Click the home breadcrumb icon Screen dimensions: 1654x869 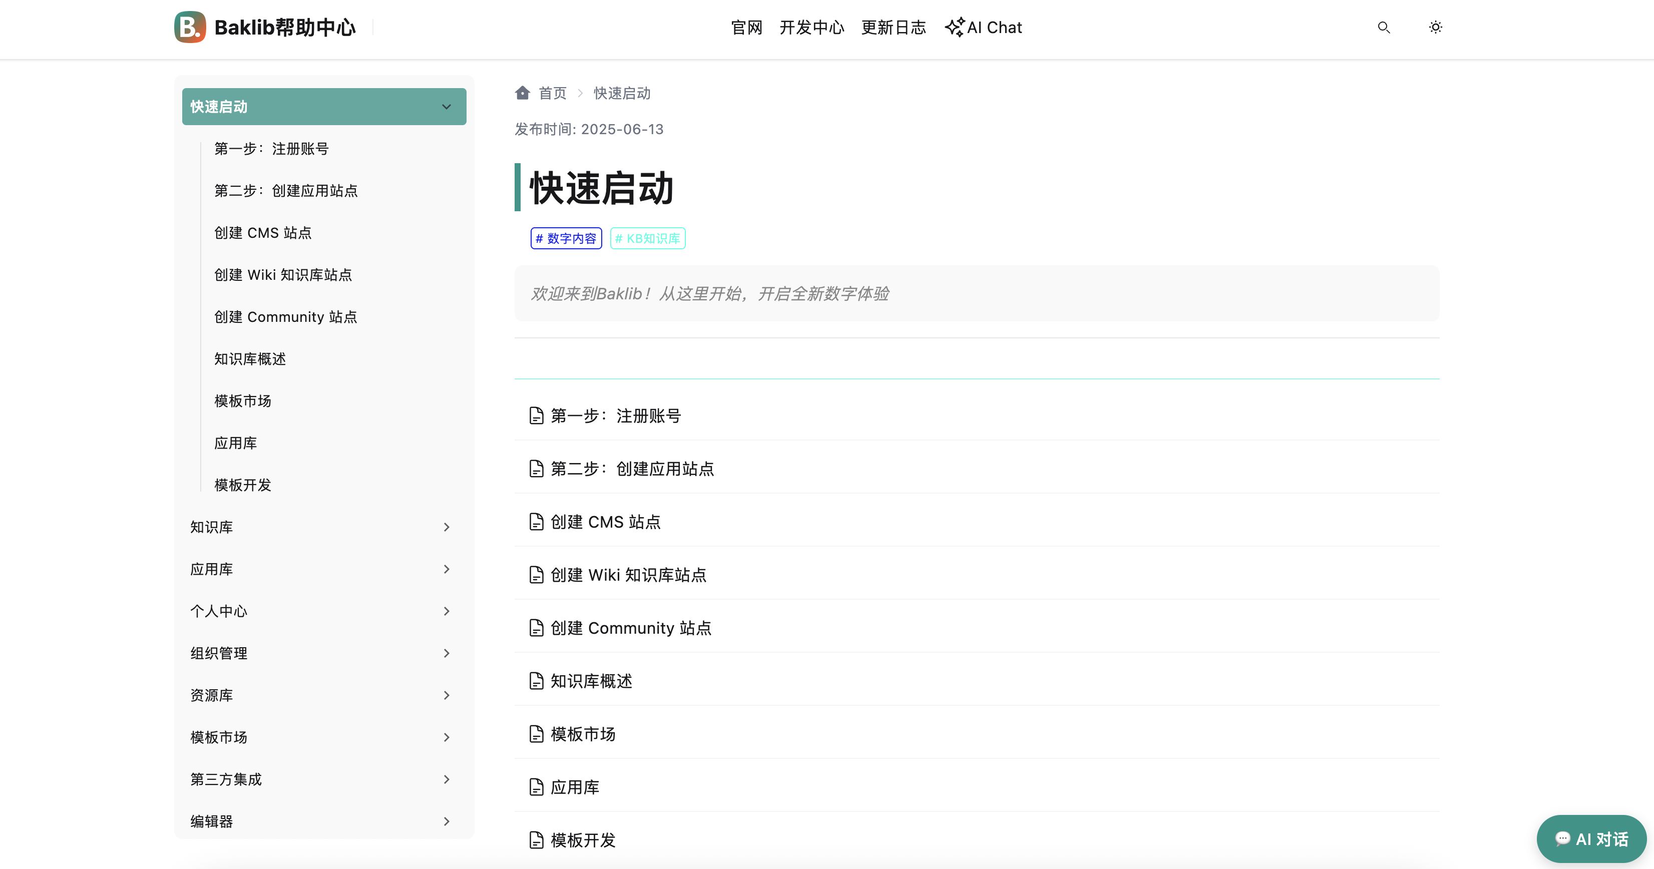pos(522,93)
